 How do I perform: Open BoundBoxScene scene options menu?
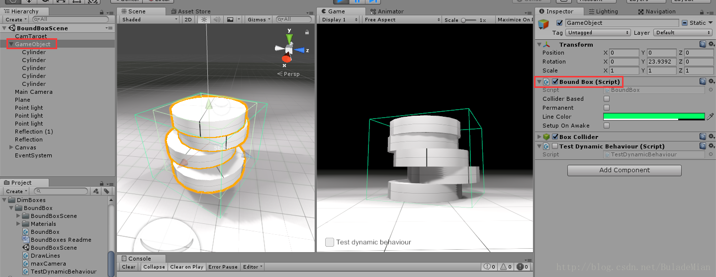pyautogui.click(x=109, y=28)
